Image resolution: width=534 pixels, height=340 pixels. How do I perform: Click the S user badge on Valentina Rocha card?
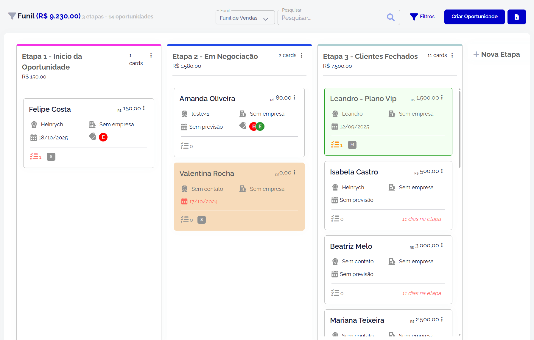click(x=202, y=220)
